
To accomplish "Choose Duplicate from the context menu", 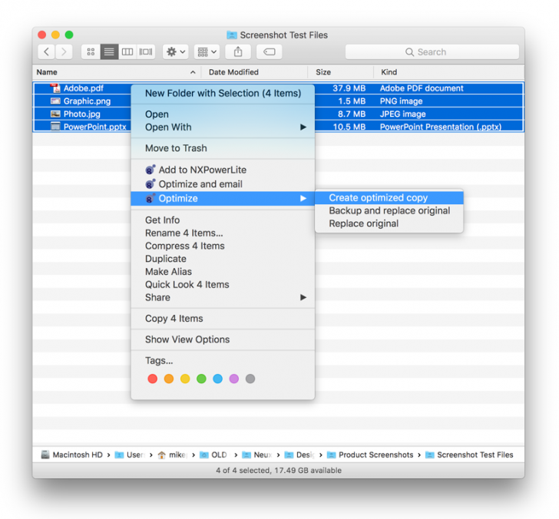I will click(223, 259).
